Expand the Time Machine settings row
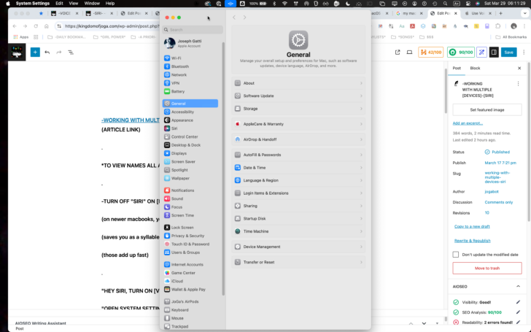The image size is (531, 332). point(299,231)
